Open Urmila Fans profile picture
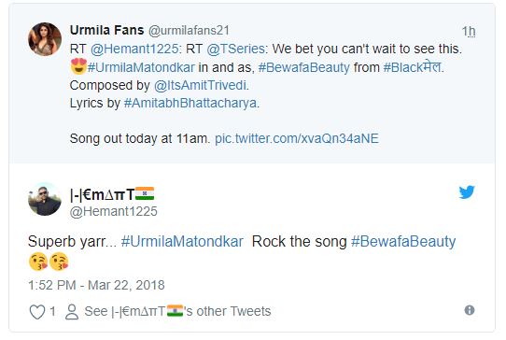The width and height of the screenshot is (506, 340). click(45, 39)
